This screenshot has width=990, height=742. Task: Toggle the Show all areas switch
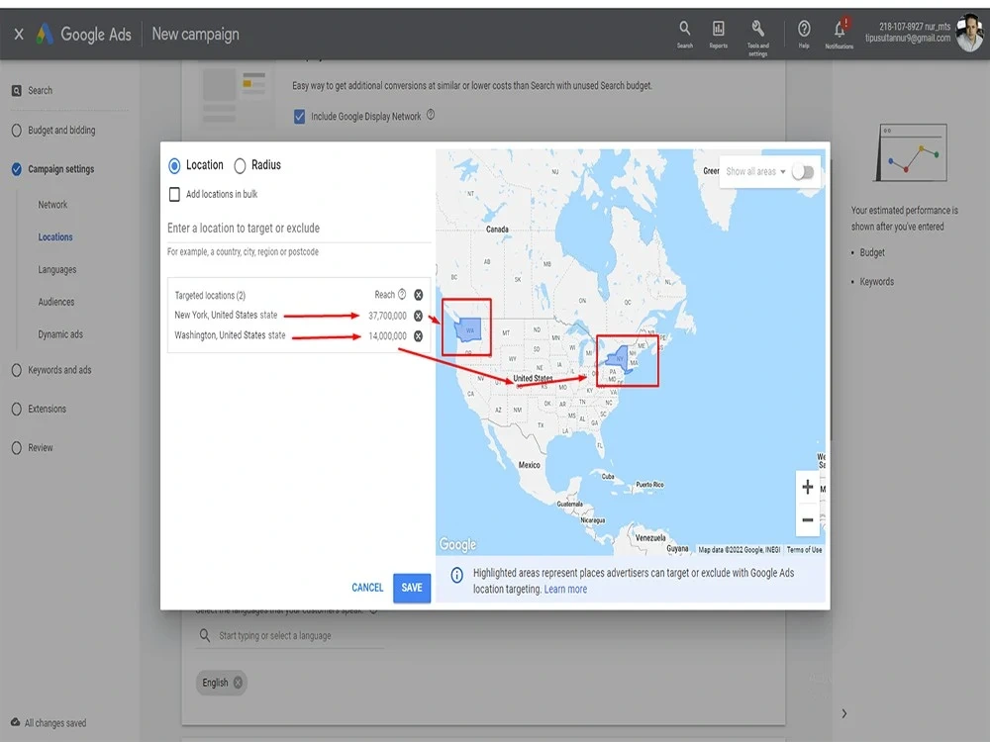[803, 171]
